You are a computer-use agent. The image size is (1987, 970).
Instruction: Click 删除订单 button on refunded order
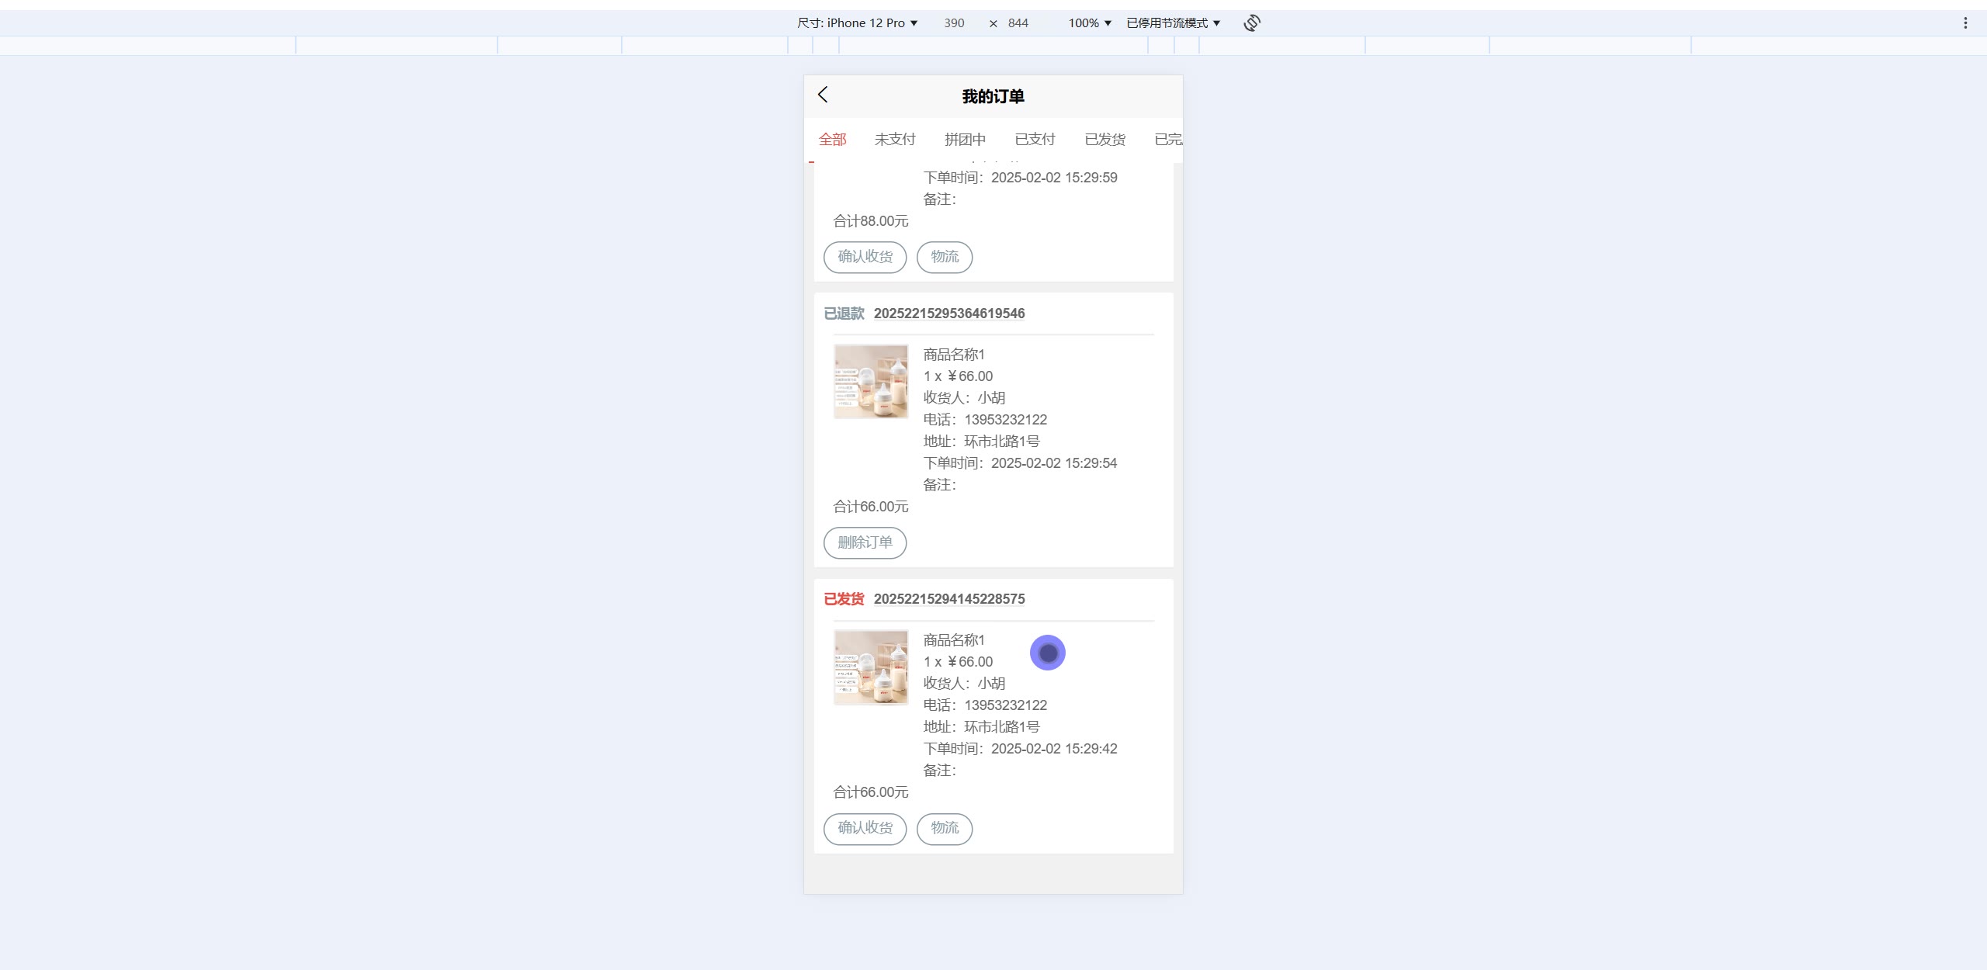[865, 542]
